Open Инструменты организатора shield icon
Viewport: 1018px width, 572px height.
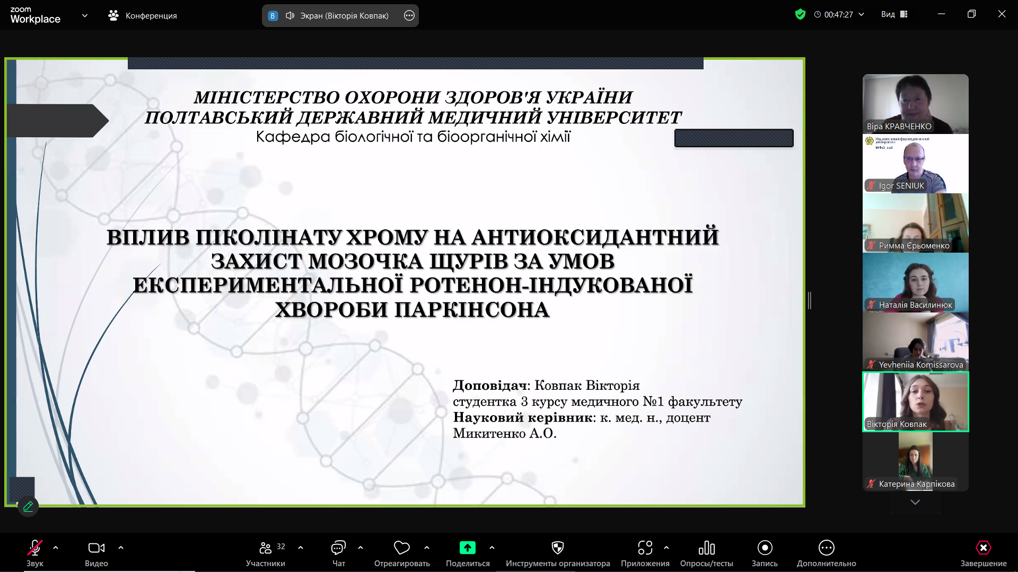coord(558,548)
